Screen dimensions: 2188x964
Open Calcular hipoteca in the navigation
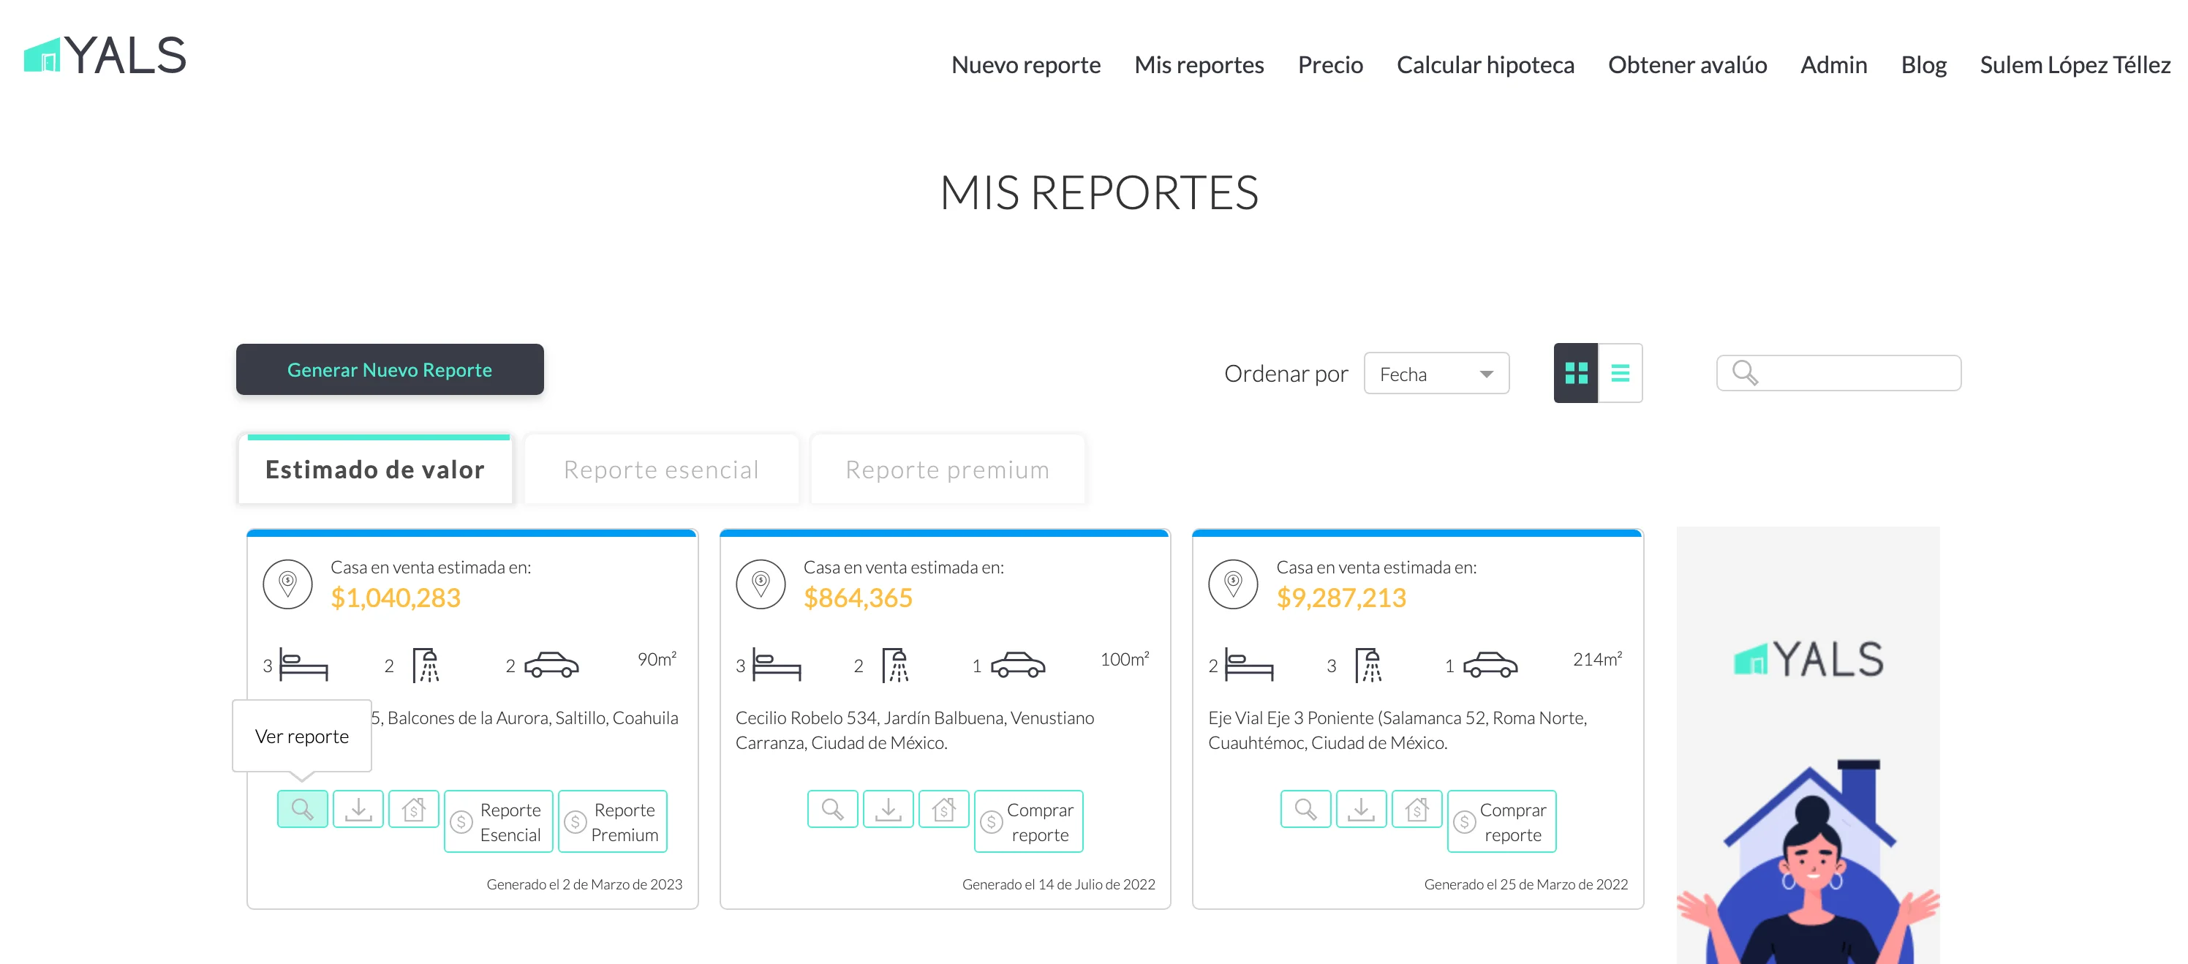(1485, 64)
